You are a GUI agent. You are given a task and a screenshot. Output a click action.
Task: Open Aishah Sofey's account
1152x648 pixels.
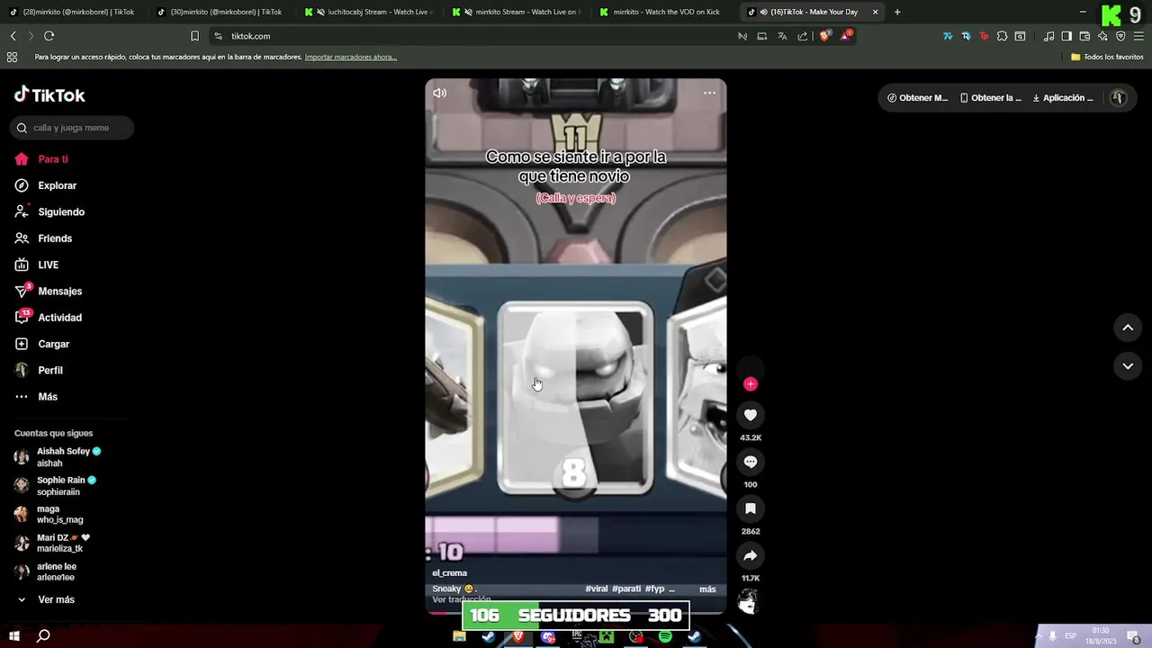coord(58,457)
